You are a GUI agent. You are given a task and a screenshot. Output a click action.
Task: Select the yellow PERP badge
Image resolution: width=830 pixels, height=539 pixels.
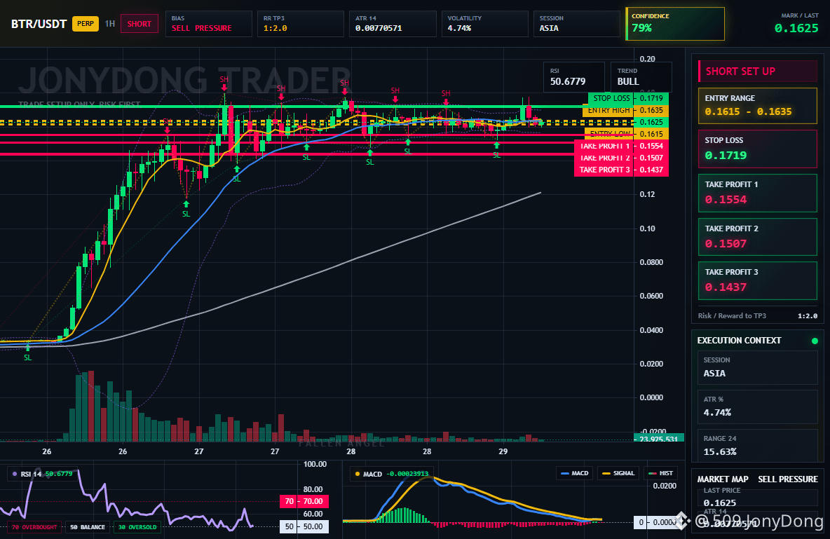coord(86,24)
